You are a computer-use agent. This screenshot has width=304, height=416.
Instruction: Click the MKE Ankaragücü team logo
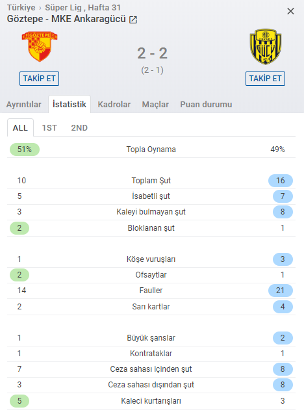tap(265, 47)
